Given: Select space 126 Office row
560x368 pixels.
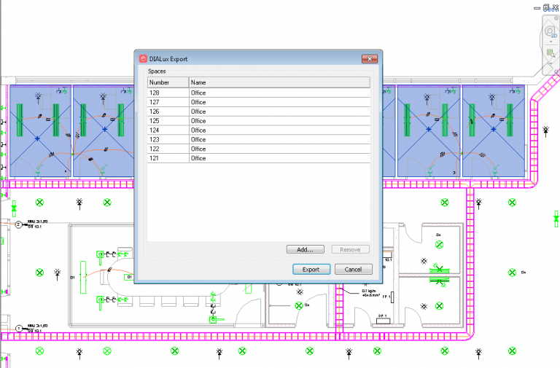Looking at the screenshot, I should coord(259,111).
